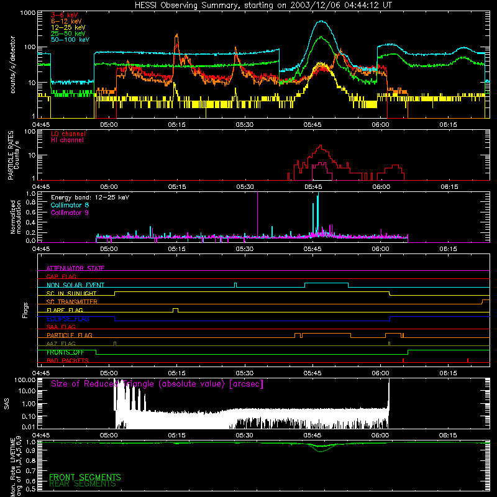Click the 06:00 tick label on flags plot

(x=380, y=373)
